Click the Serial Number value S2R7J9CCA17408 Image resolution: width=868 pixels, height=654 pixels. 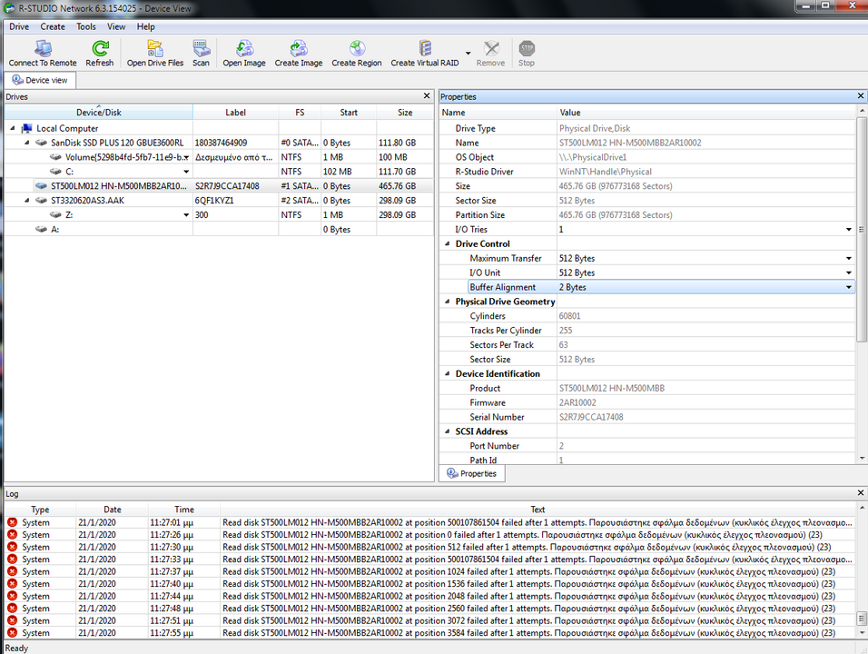point(591,417)
